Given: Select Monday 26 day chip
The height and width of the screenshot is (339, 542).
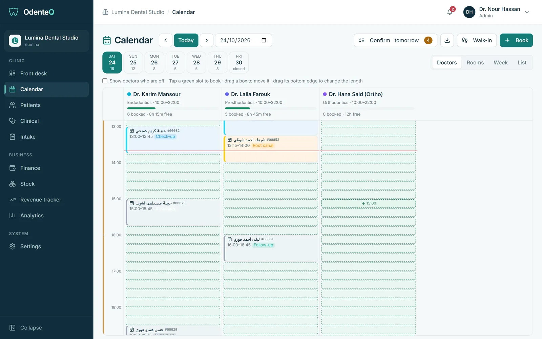Looking at the screenshot, I should click(x=154, y=63).
